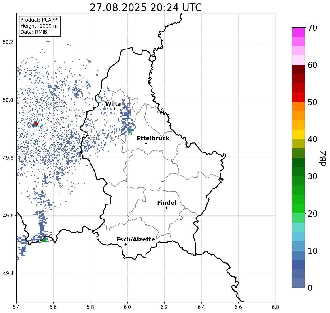Click the colorbar tick label 60
This screenshot has height=313, width=330.
[x=312, y=65]
